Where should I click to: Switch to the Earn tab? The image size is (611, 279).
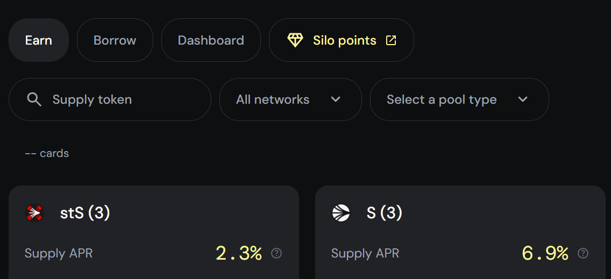(39, 40)
